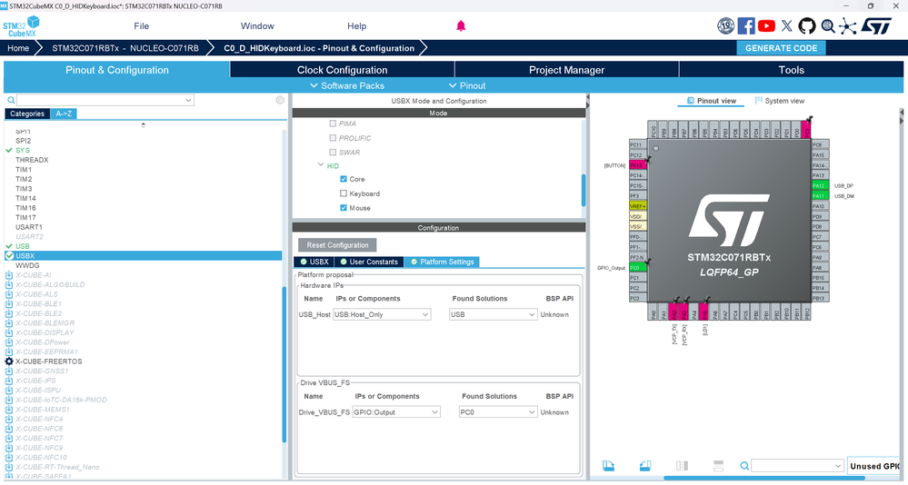Screen dimensions: 908x485
Task: Click the categories list vertical scrollbar
Action: [x=284, y=364]
